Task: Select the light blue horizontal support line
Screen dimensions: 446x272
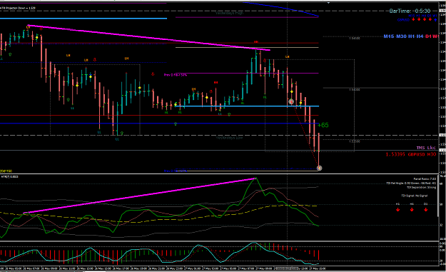Action: click(x=247, y=106)
